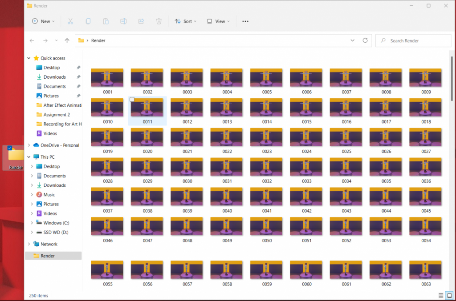Click the Paste clipboard icon
The height and width of the screenshot is (301, 456).
[x=106, y=21]
